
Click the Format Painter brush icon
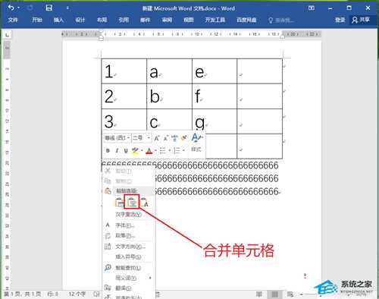(x=183, y=138)
